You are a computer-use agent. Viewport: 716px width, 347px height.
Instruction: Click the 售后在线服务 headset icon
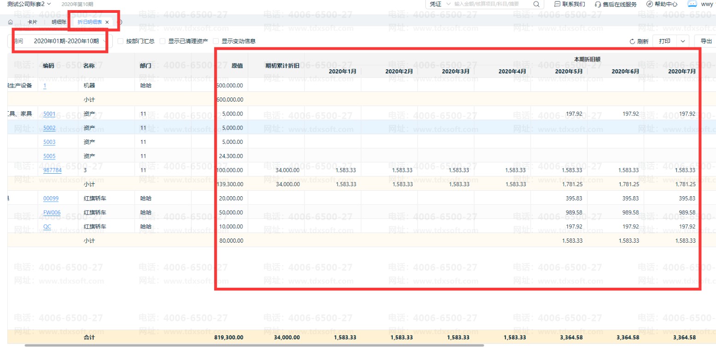point(598,4)
